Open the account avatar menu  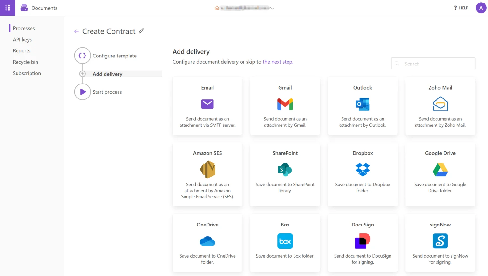pos(481,8)
